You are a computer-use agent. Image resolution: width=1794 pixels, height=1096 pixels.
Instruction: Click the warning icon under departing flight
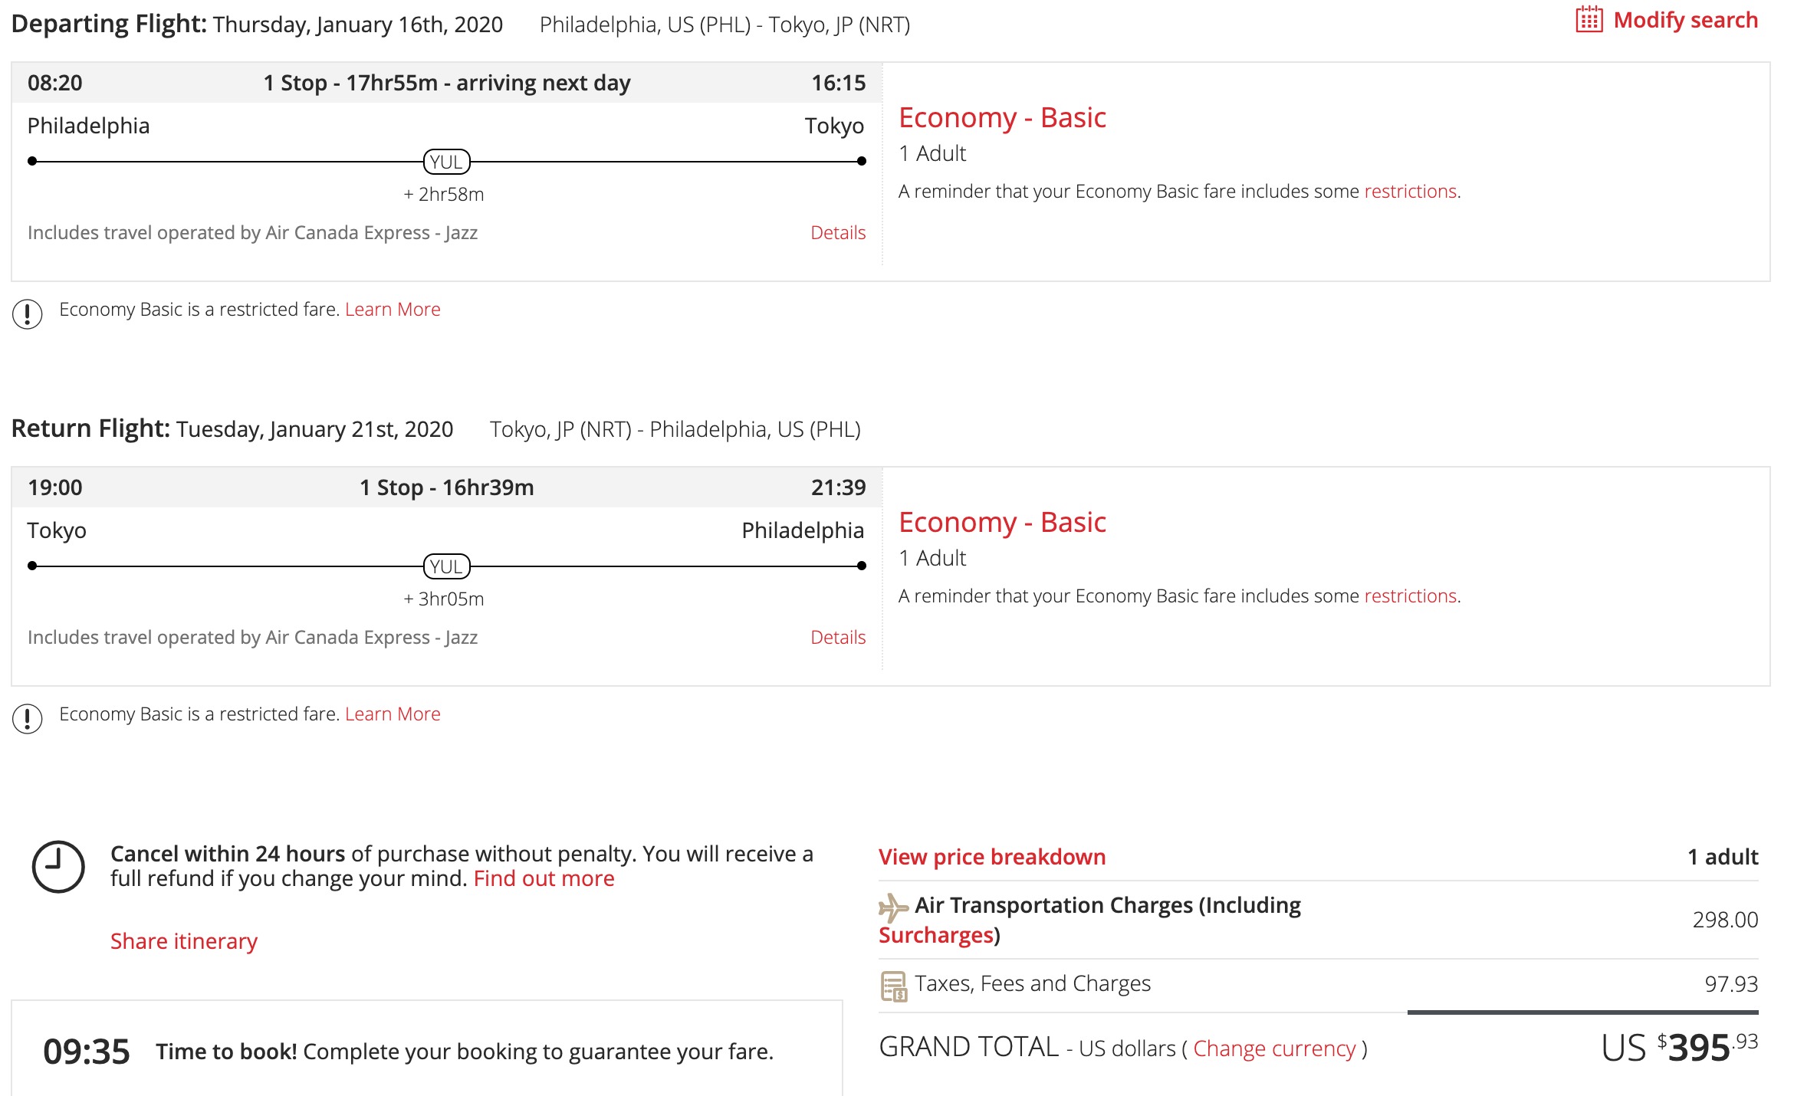pos(28,313)
